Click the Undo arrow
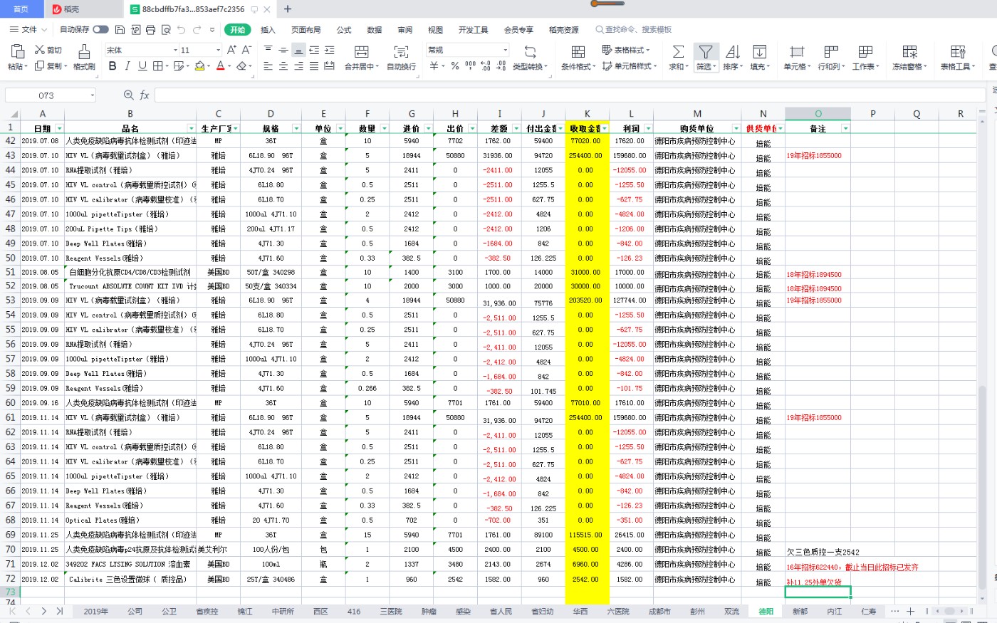Screen dimensions: 997x623 pos(181,30)
